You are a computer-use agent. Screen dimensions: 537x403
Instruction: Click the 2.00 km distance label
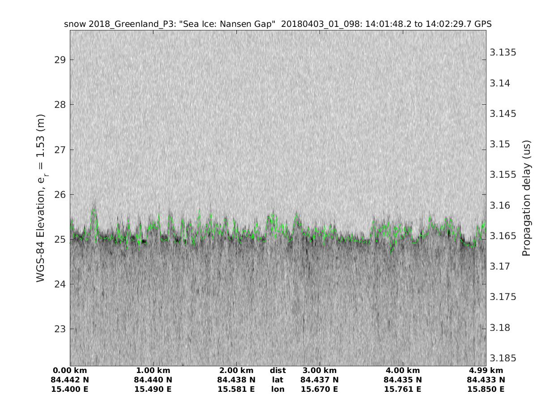click(x=236, y=371)
